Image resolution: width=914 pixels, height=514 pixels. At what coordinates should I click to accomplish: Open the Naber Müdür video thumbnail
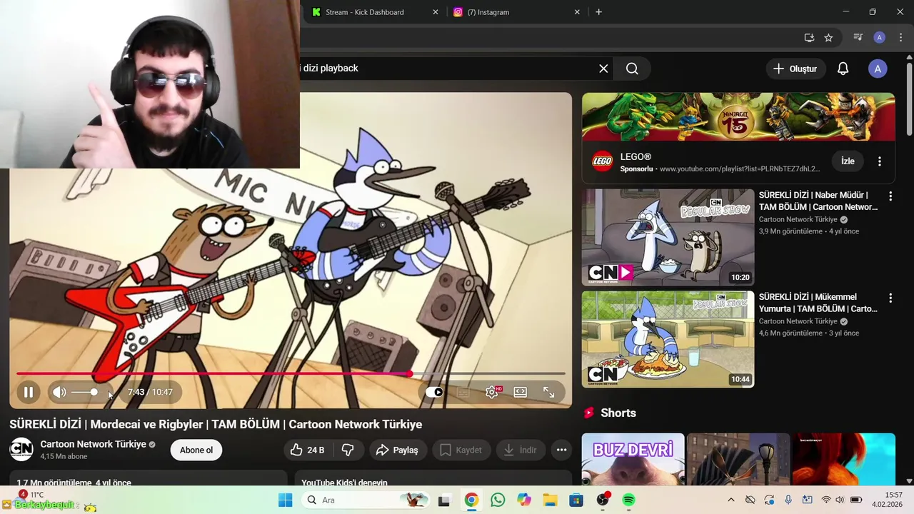point(668,237)
